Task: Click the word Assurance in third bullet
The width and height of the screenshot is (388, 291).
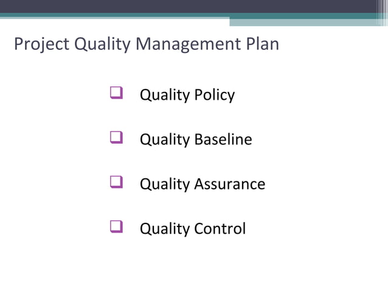Action: 230,184
